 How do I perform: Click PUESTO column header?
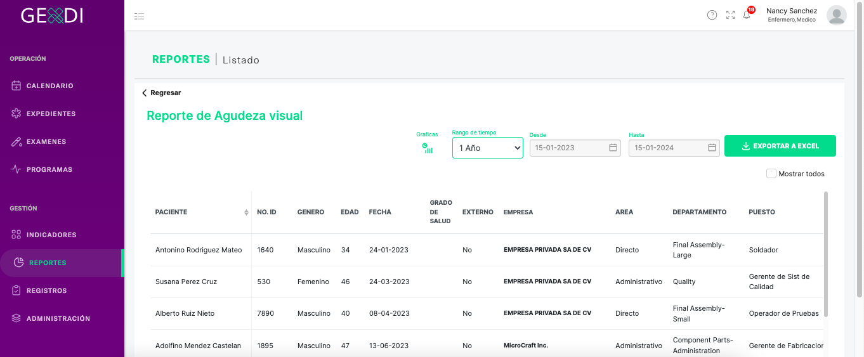point(762,212)
